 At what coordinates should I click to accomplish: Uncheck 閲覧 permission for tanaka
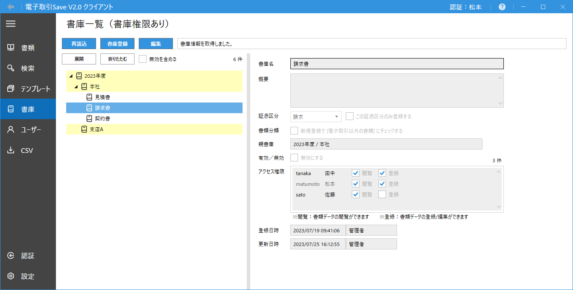point(356,173)
